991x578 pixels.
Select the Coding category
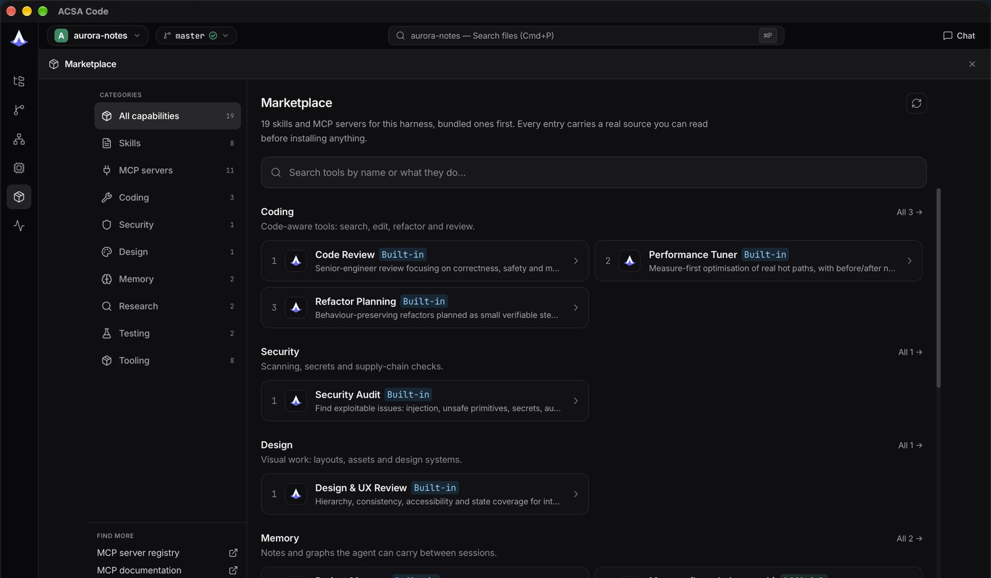tap(168, 197)
